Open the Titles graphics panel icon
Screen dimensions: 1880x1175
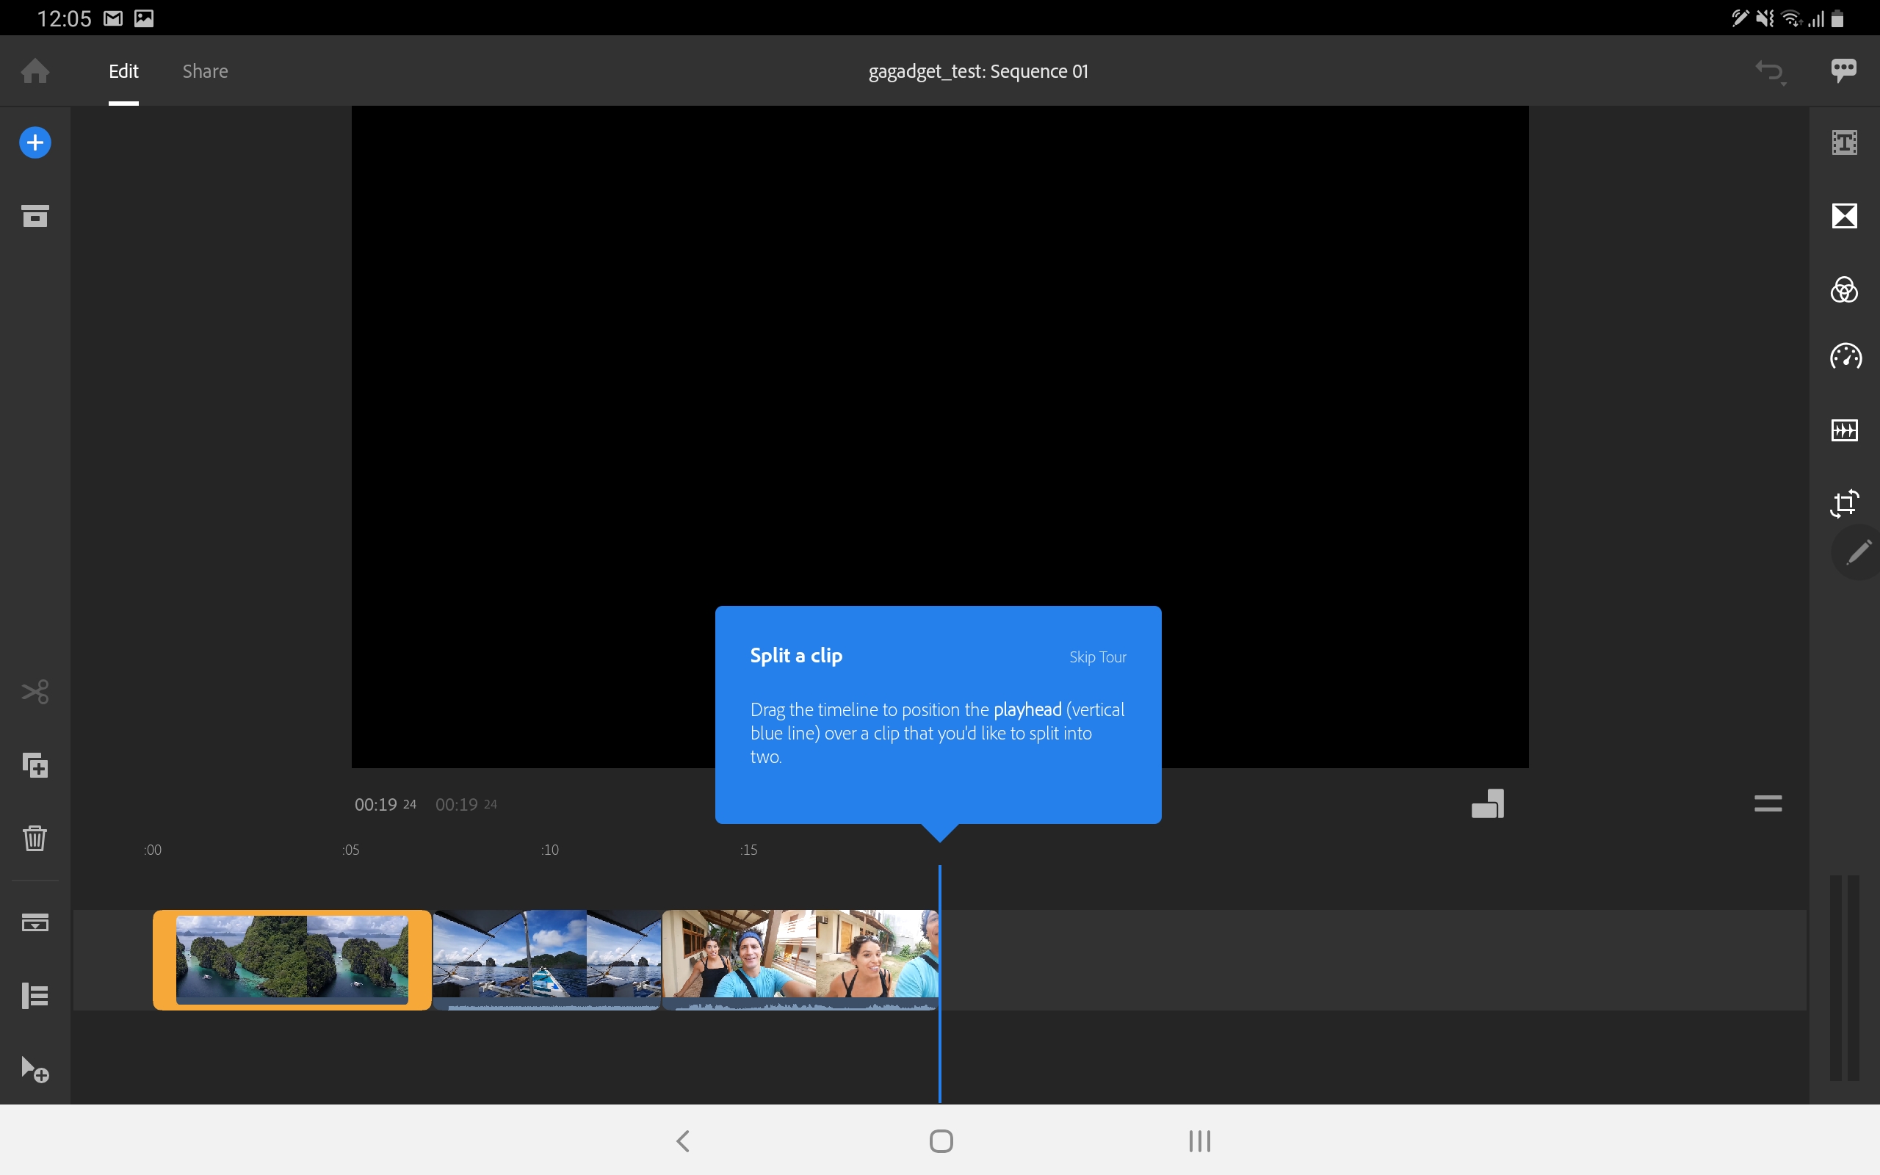(1844, 142)
